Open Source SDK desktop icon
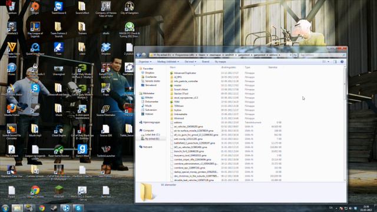 [106, 131]
